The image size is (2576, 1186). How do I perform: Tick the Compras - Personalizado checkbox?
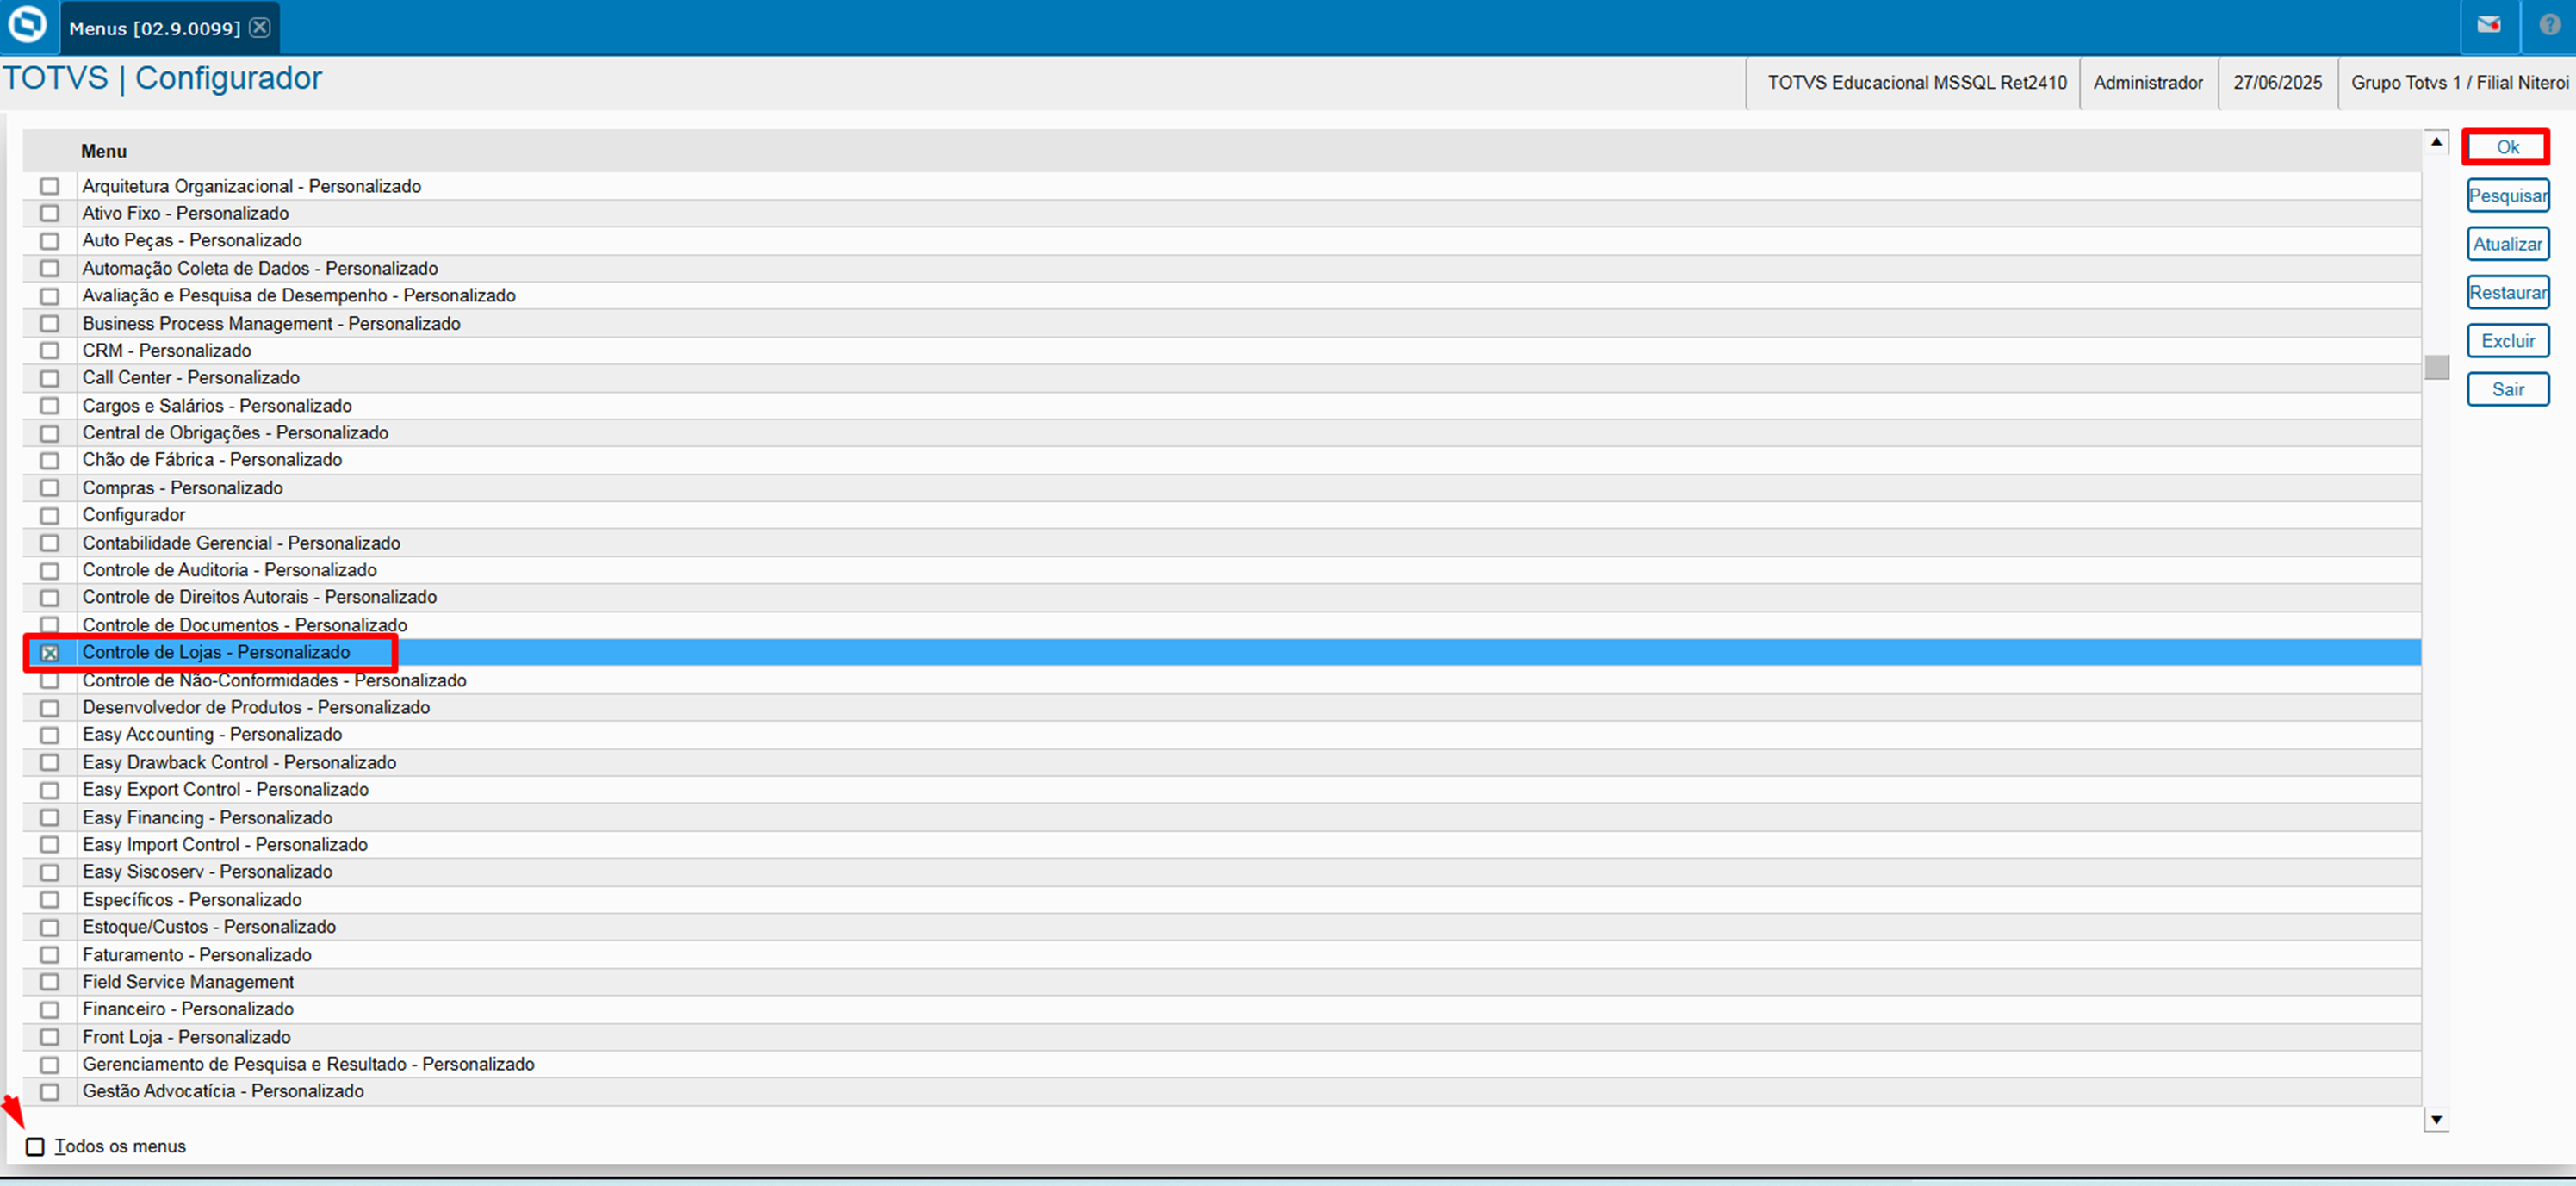[x=50, y=488]
